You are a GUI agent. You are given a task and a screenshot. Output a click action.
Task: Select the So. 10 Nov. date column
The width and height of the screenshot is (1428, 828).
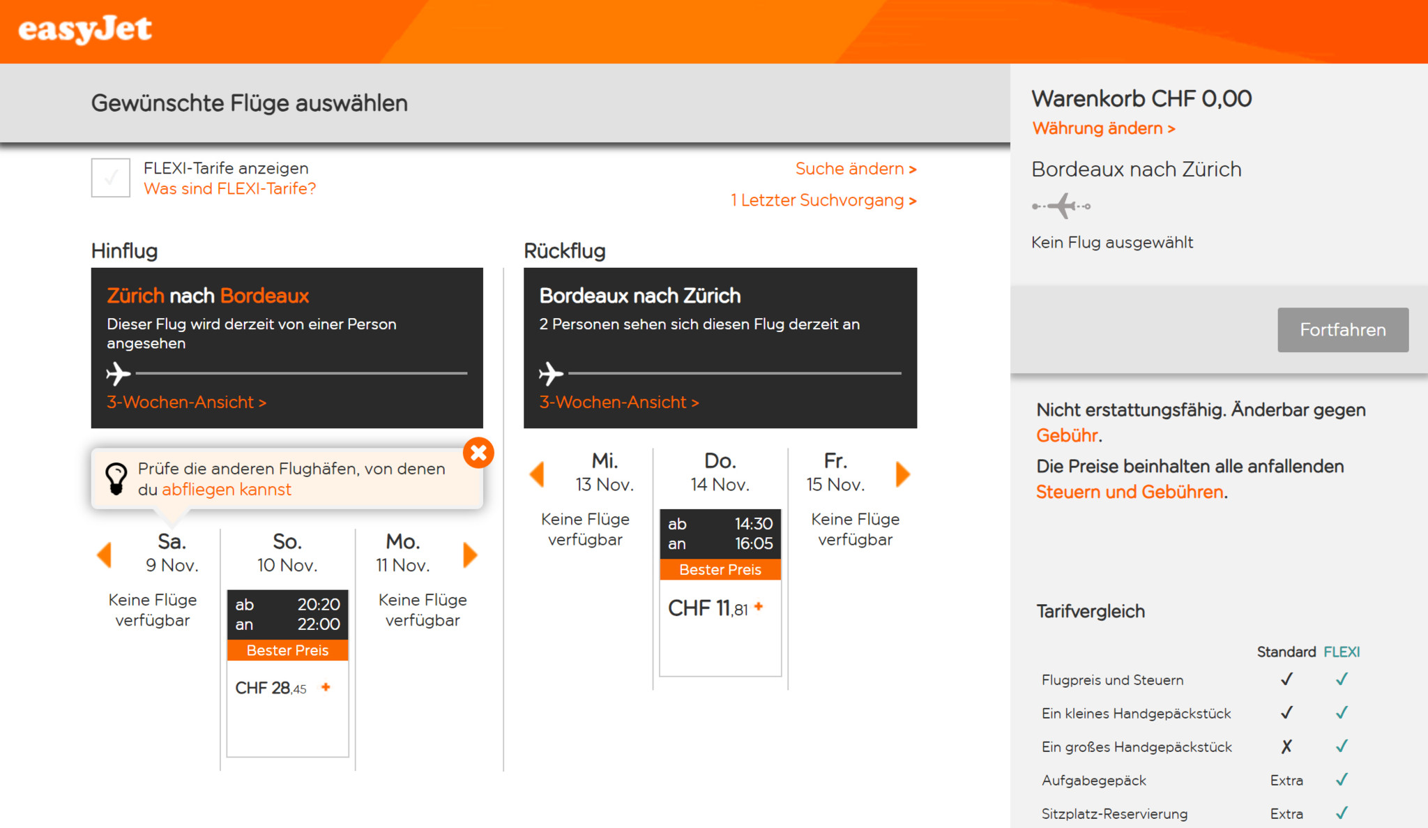[x=287, y=553]
